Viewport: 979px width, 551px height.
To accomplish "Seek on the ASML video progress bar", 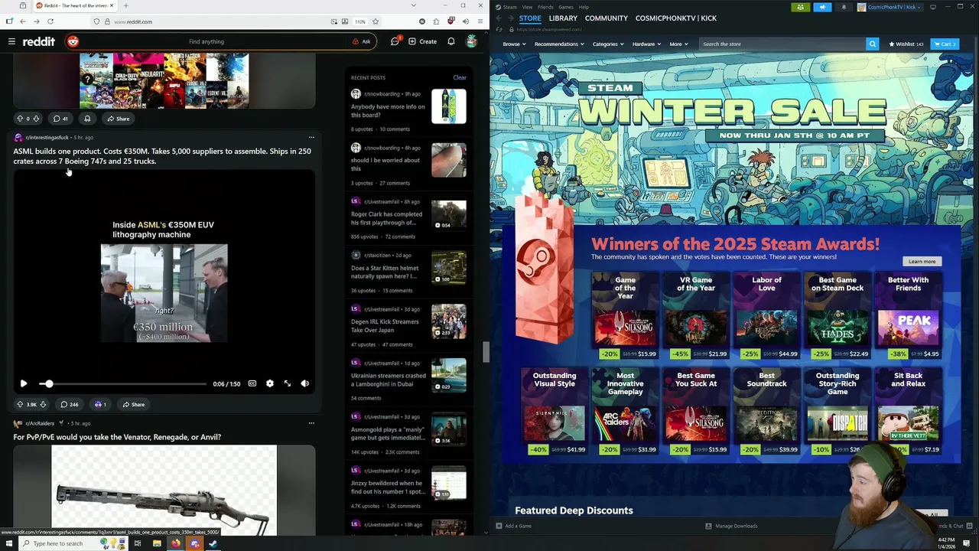I will tap(123, 383).
